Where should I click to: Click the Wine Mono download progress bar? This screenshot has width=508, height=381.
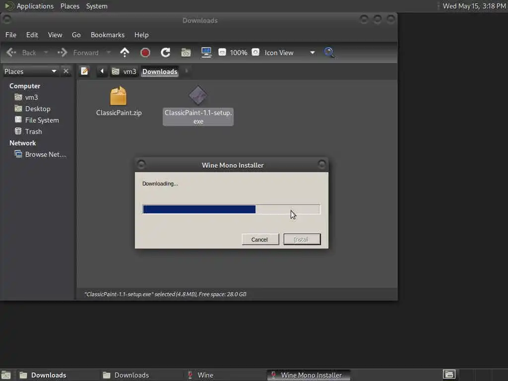pyautogui.click(x=231, y=209)
